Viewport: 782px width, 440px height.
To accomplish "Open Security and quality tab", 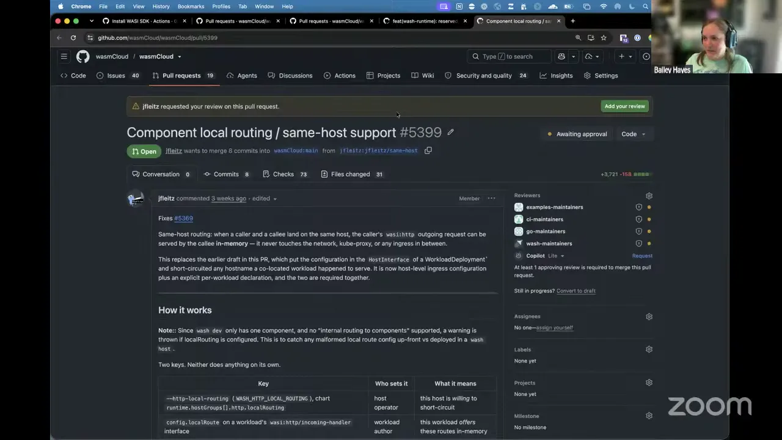I will (x=486, y=76).
